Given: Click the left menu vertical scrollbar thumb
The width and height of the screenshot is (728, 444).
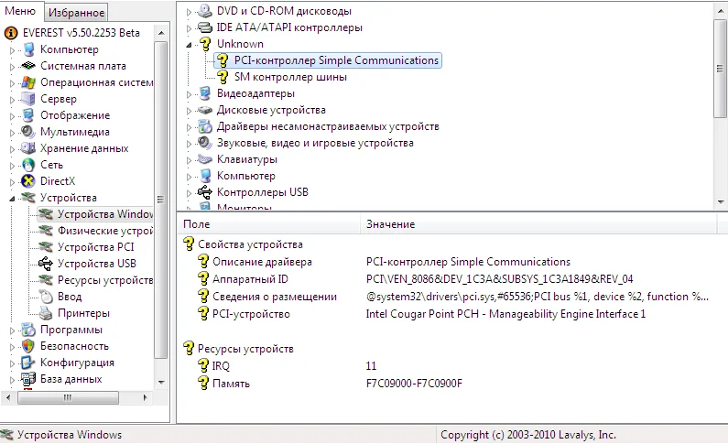Looking at the screenshot, I should tap(160, 200).
